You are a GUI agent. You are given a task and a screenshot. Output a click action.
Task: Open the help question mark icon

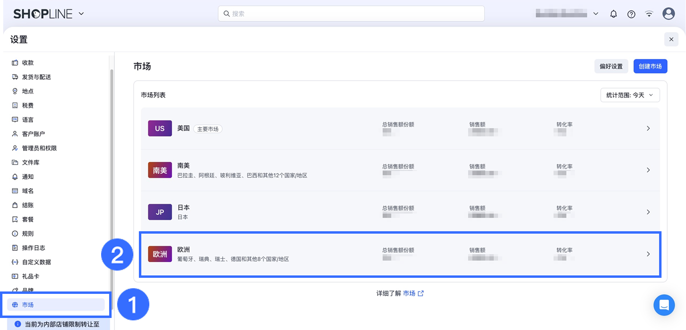click(631, 14)
